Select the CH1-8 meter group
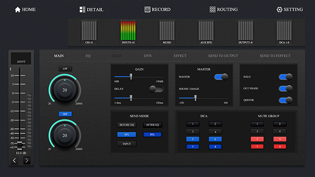 coord(89,32)
